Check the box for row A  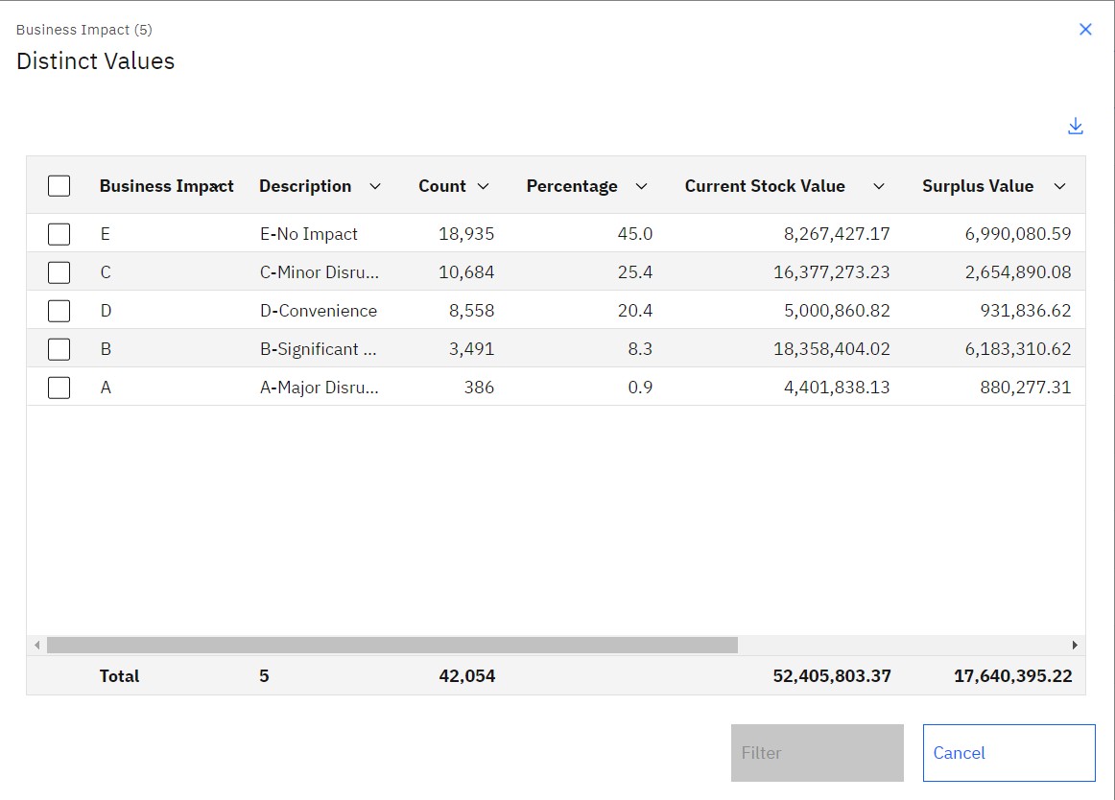pos(59,388)
